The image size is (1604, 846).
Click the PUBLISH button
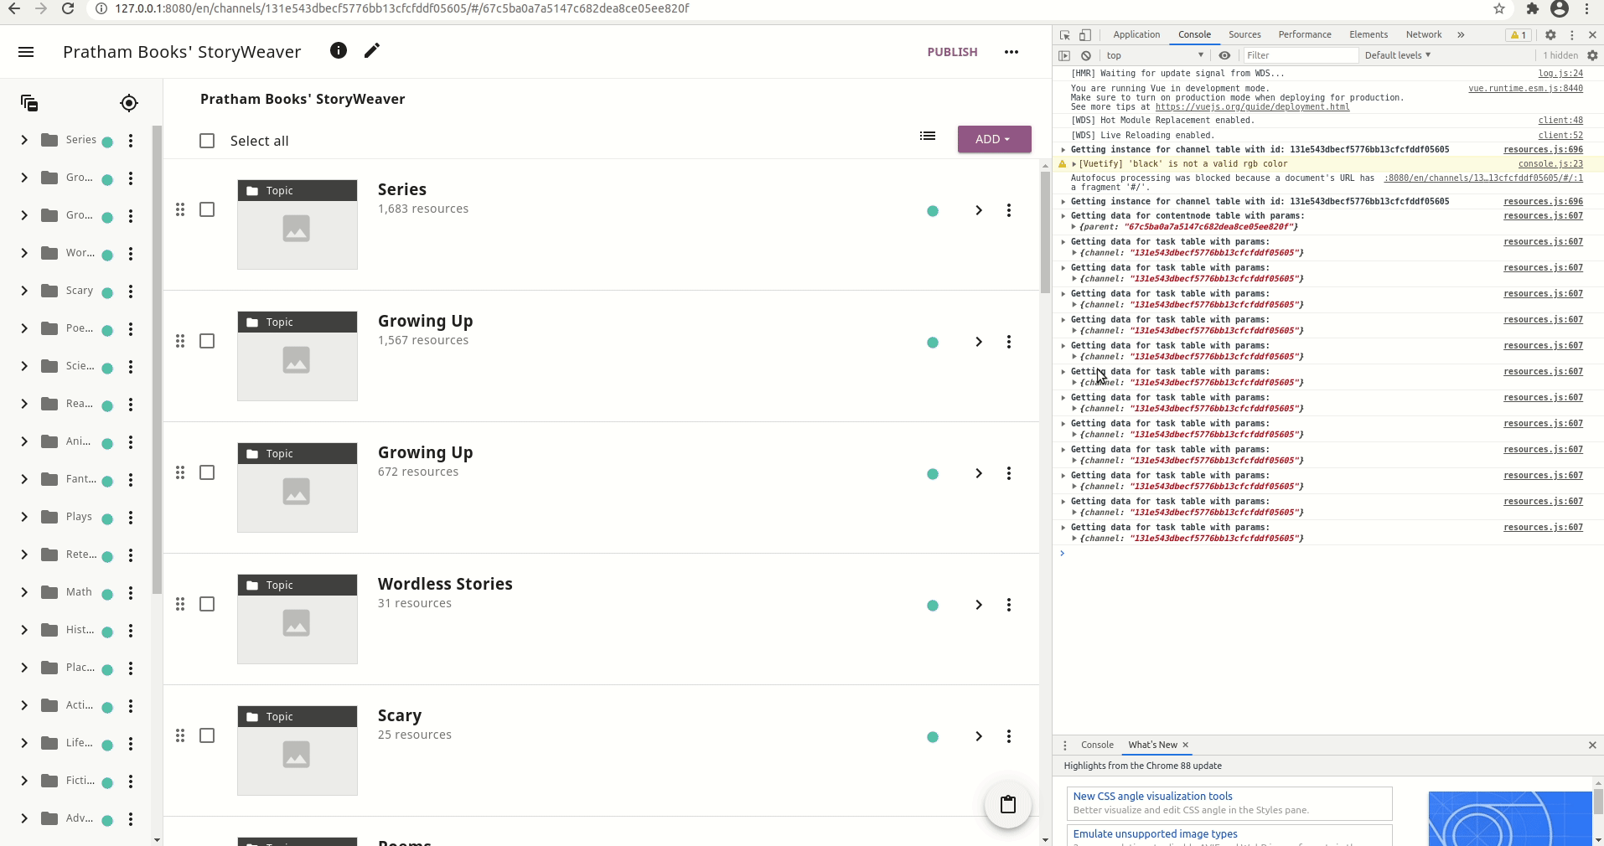coord(952,52)
